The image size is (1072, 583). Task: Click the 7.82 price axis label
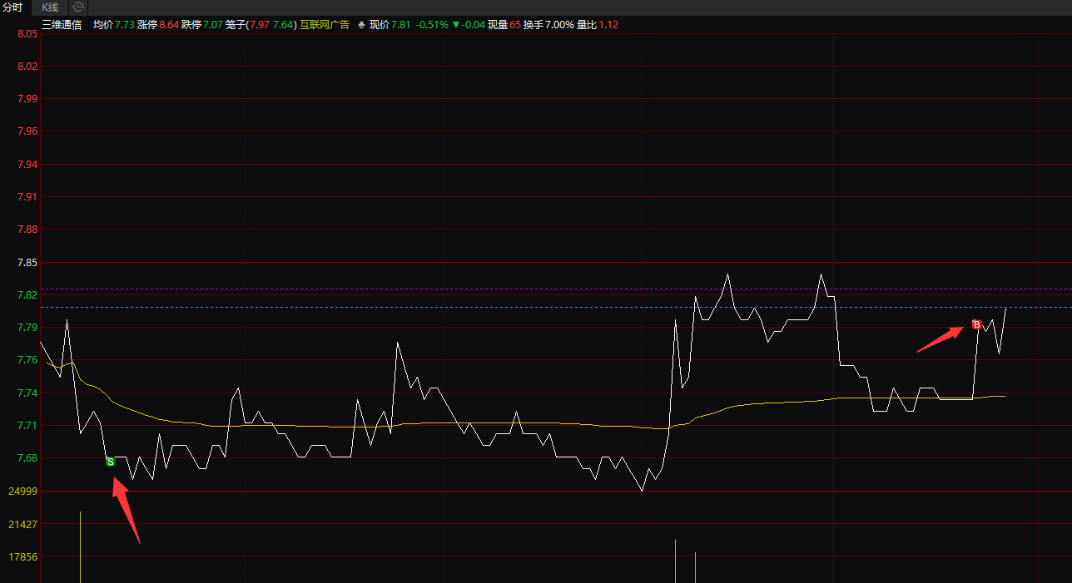point(27,295)
